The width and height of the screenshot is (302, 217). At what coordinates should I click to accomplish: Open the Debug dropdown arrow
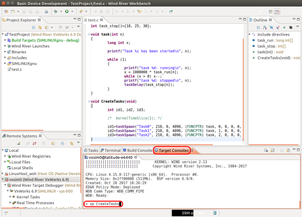(x=61, y=12)
